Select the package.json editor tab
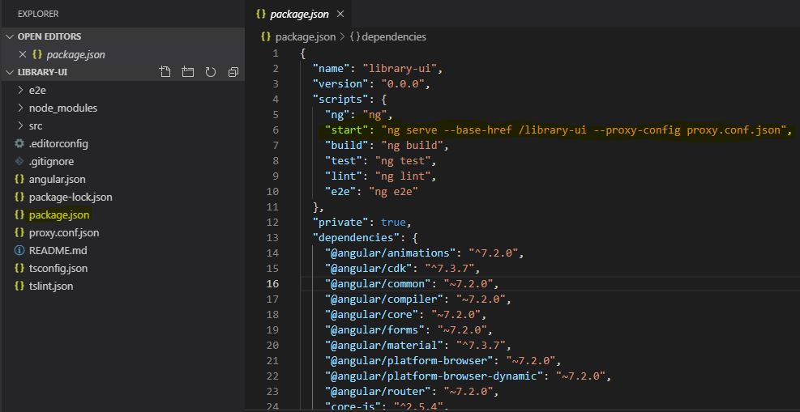This screenshot has width=800, height=412. pos(298,14)
